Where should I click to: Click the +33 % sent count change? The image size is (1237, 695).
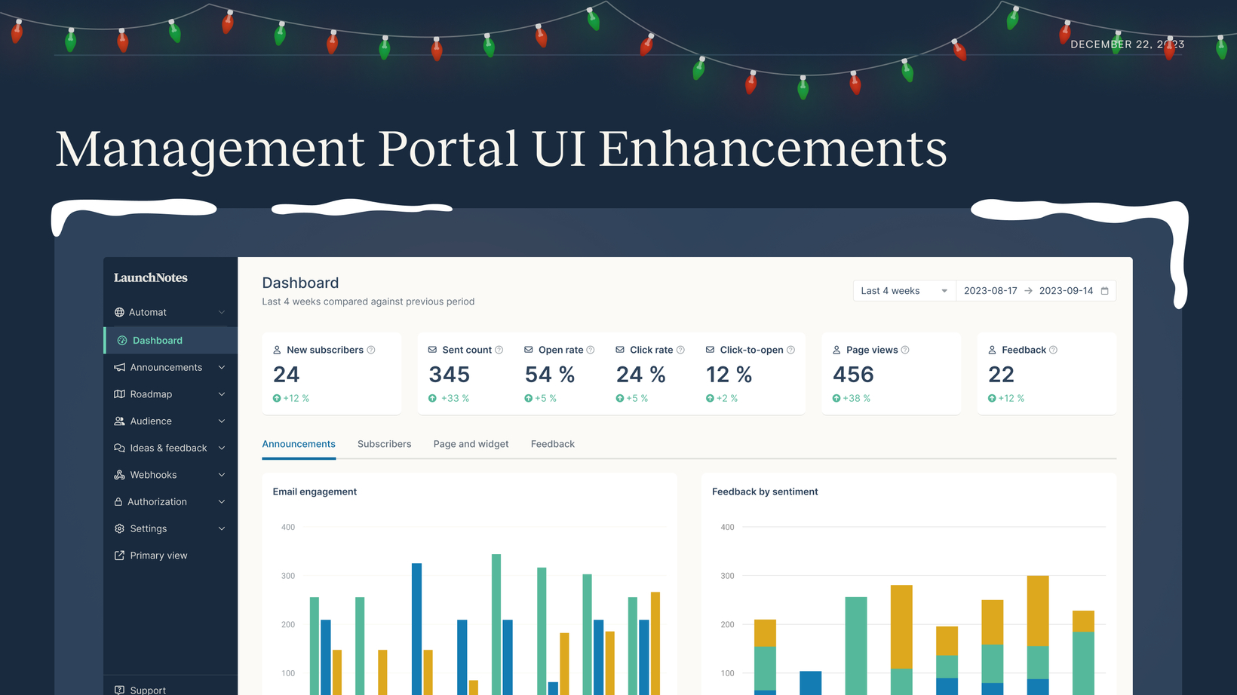pyautogui.click(x=449, y=398)
